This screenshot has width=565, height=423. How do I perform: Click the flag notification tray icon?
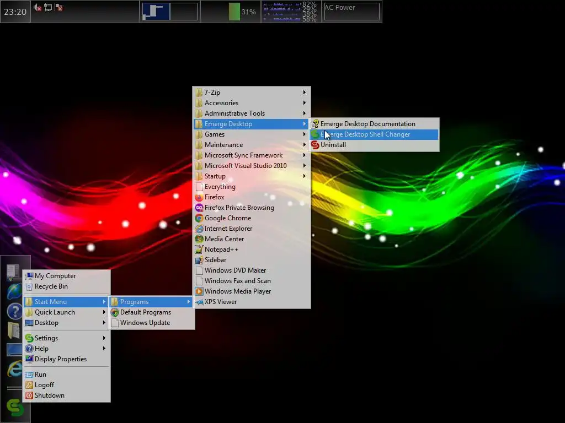pyautogui.click(x=59, y=8)
